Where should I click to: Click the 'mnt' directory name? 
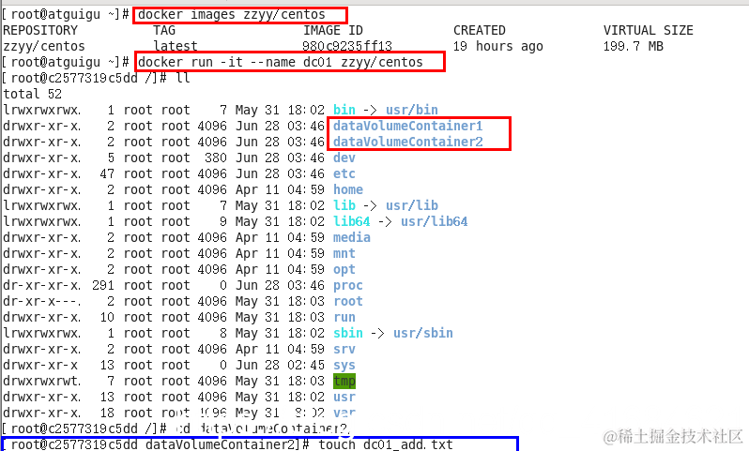(x=344, y=253)
